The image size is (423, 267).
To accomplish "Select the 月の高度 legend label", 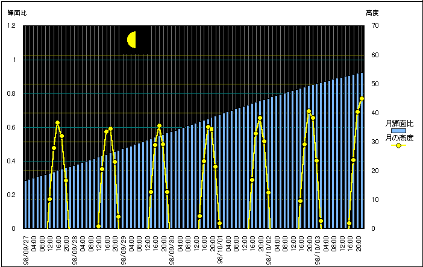I will (x=399, y=138).
